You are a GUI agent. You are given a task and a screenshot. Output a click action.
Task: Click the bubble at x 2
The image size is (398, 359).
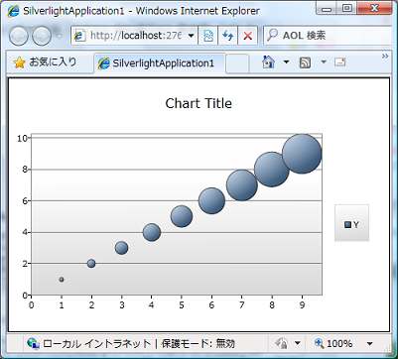[91, 264]
